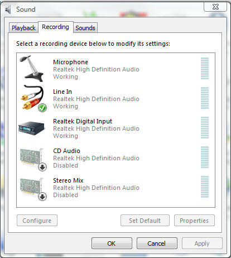The image size is (231, 258).
Task: Switch to the Playback tab
Action: click(23, 28)
